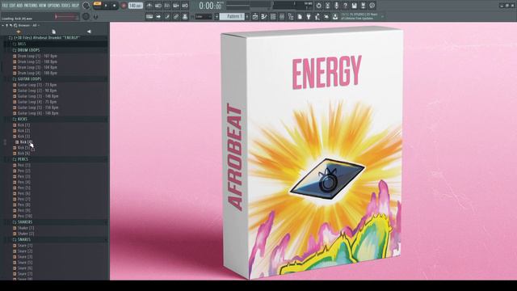517x291 pixels.
Task: Click the 0:00:00 time display
Action: [x=210, y=6]
